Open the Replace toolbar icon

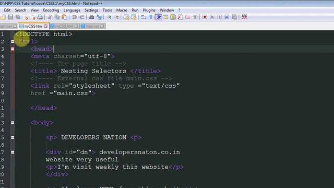pos(99,17)
